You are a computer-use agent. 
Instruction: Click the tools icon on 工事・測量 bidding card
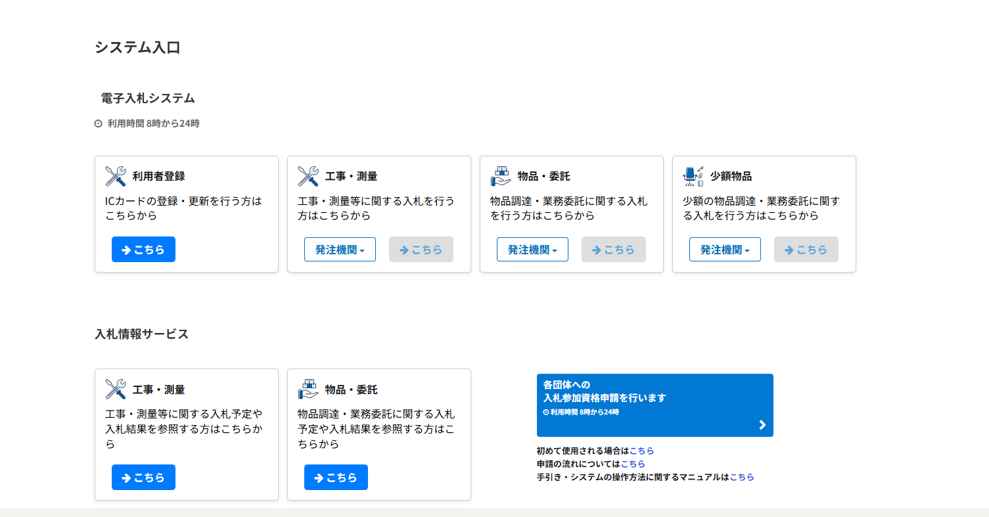click(x=307, y=175)
